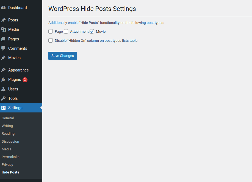The image size is (252, 182).
Task: Uncheck the Movie post type checkbox
Action: tap(92, 31)
